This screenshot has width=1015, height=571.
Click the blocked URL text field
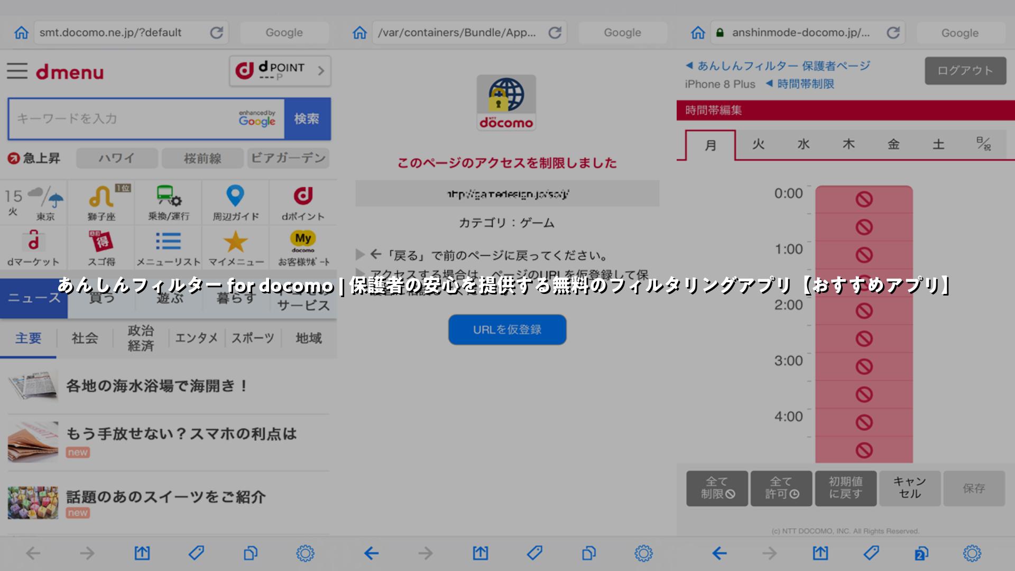[508, 194]
